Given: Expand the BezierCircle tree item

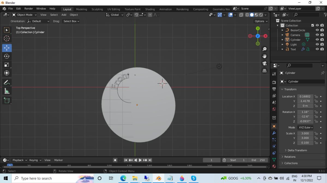Looking at the screenshot, I should point(282,30).
